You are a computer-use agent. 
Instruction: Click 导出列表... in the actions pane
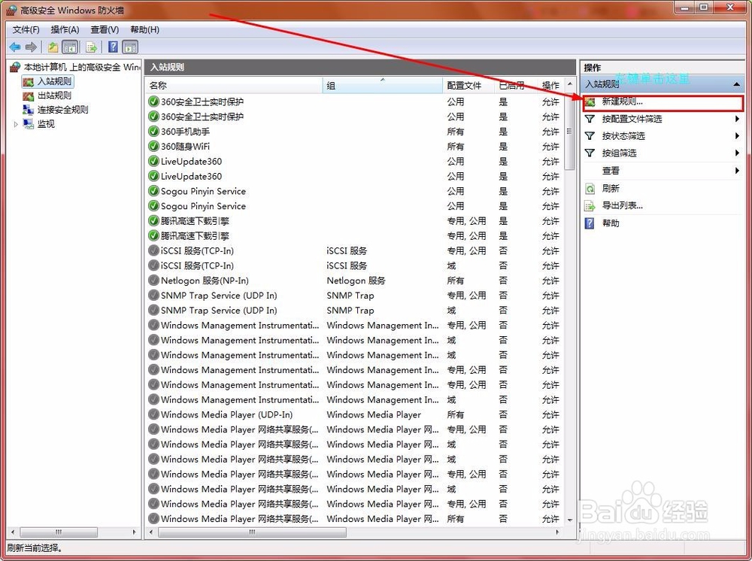click(622, 206)
